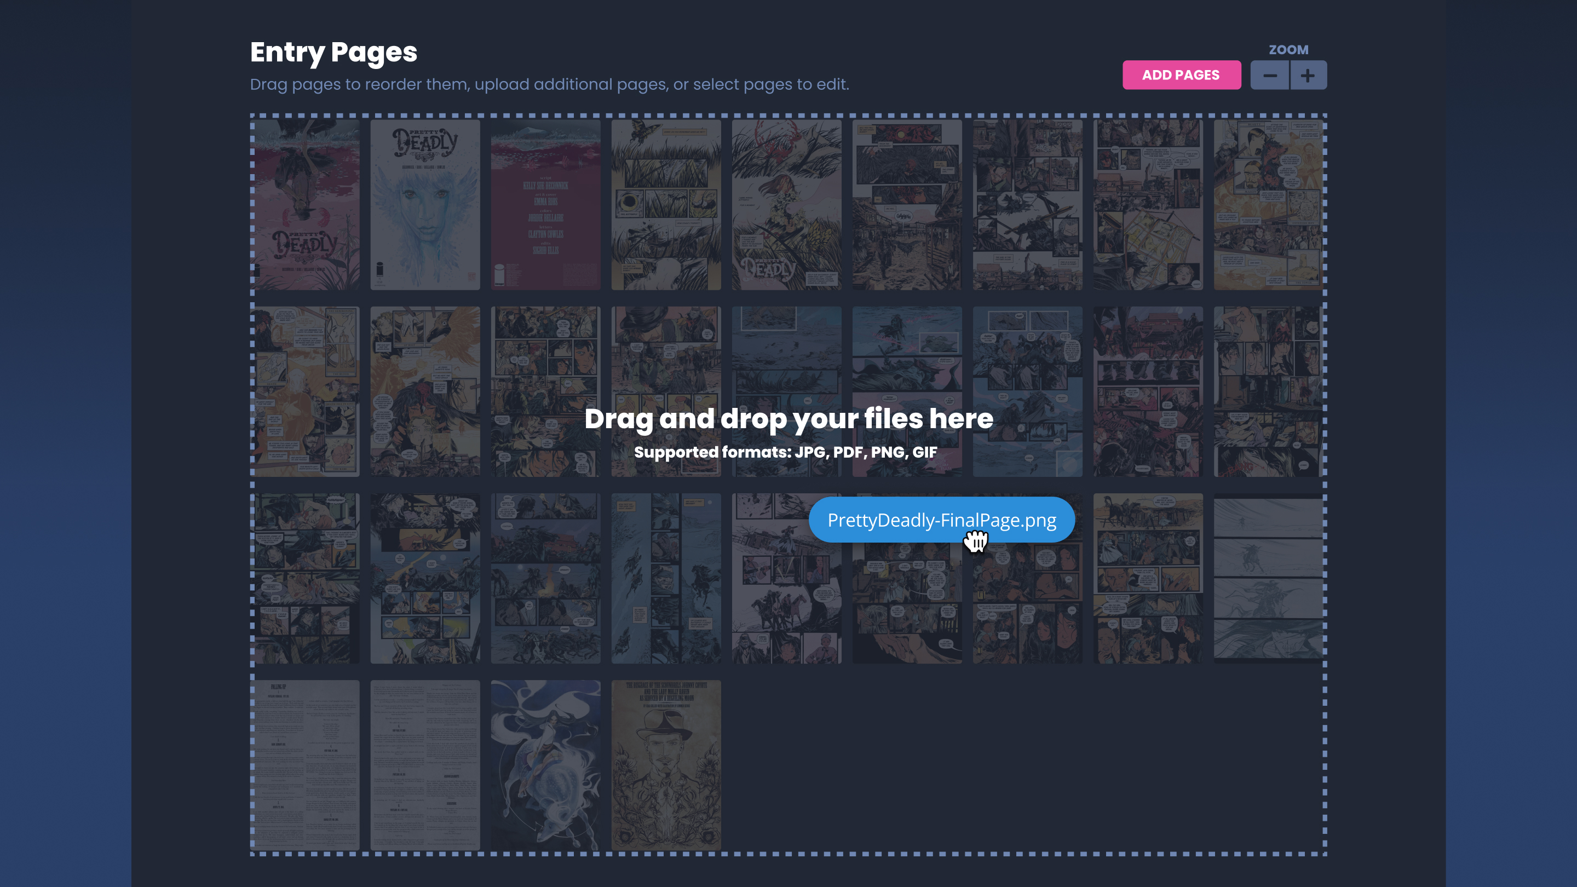Click the 'Drag pages to reorder them' instruction text
Image resolution: width=1577 pixels, height=887 pixels.
click(x=549, y=84)
